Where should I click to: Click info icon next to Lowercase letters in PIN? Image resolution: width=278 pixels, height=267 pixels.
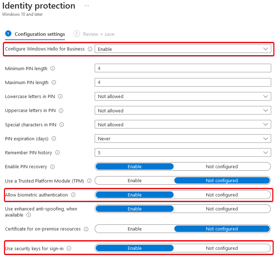pyautogui.click(x=60, y=96)
